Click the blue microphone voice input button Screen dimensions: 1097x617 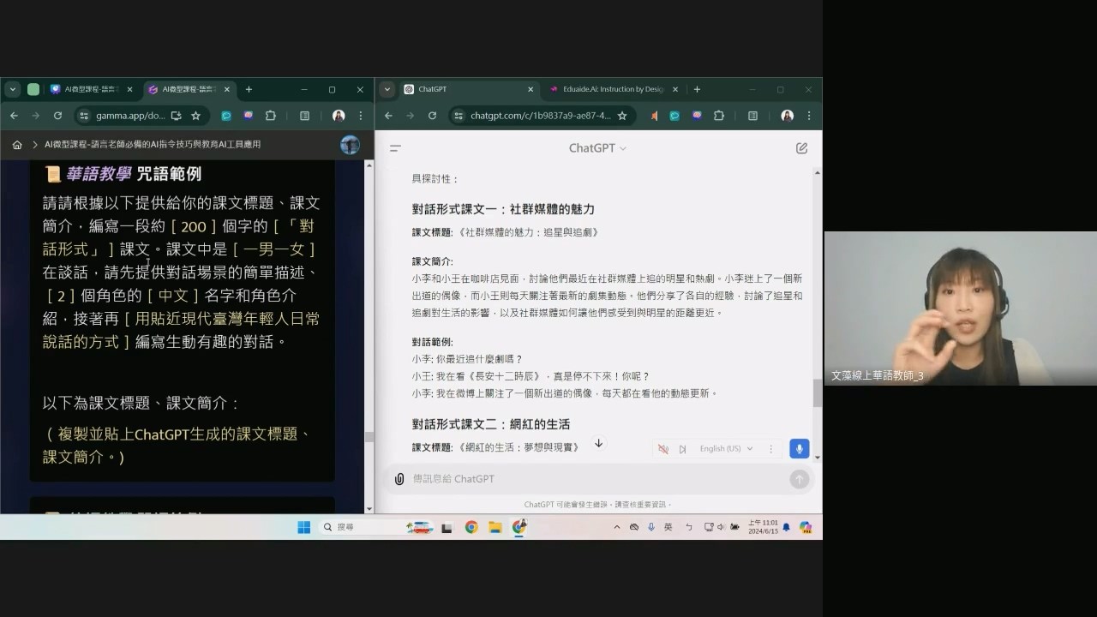(x=799, y=449)
